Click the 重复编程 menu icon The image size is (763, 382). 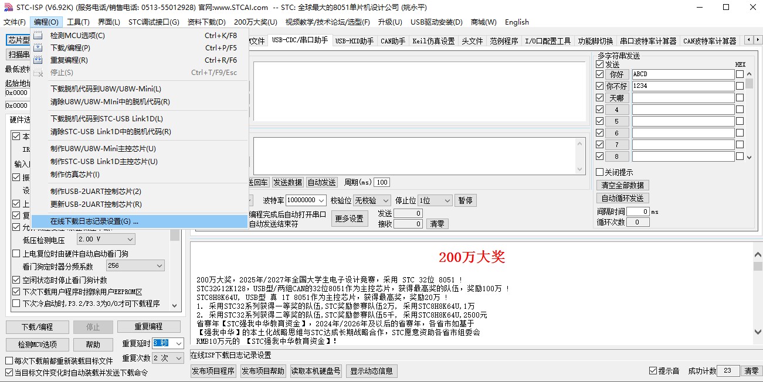click(x=38, y=60)
